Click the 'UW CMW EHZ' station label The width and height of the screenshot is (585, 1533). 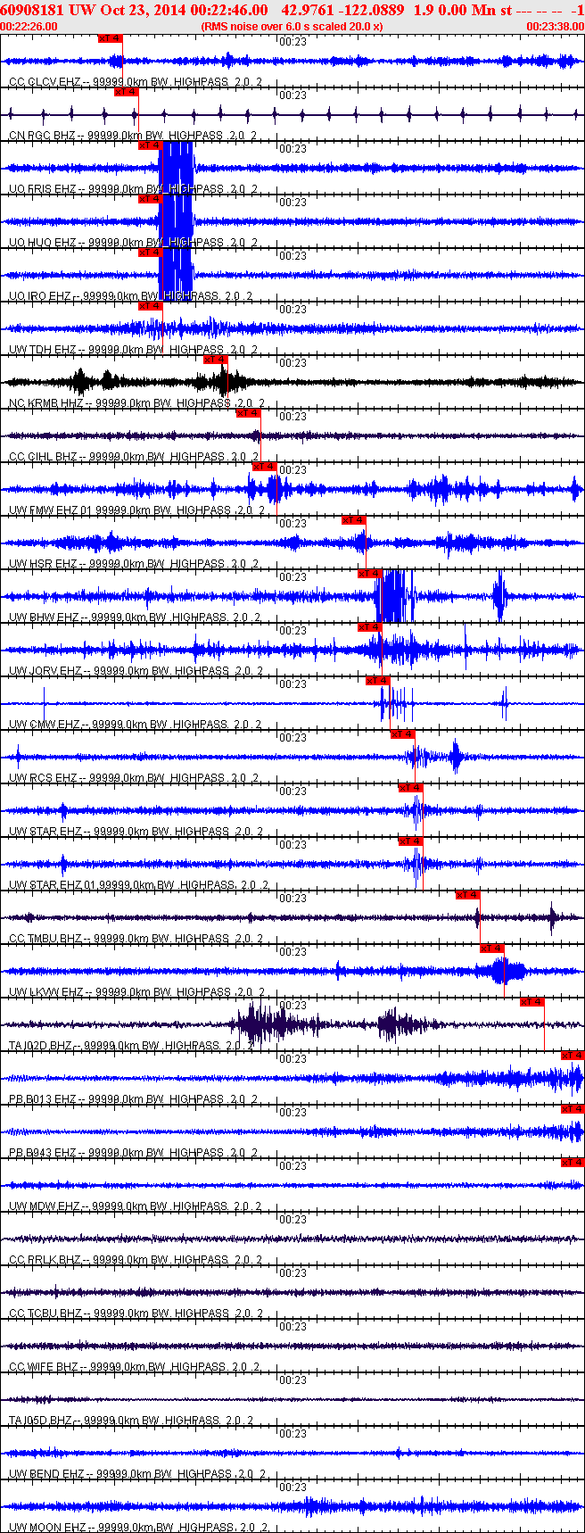[45, 725]
